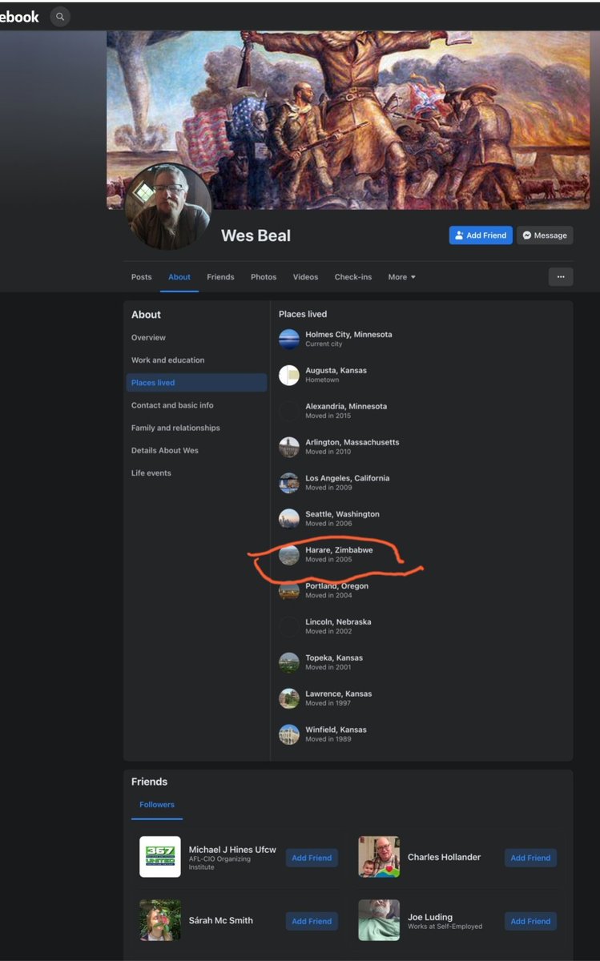The width and height of the screenshot is (600, 961).
Task: Open the Los Angeles, California link
Action: [347, 478]
